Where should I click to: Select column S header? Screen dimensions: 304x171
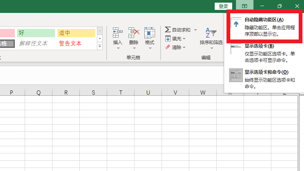coord(93,92)
